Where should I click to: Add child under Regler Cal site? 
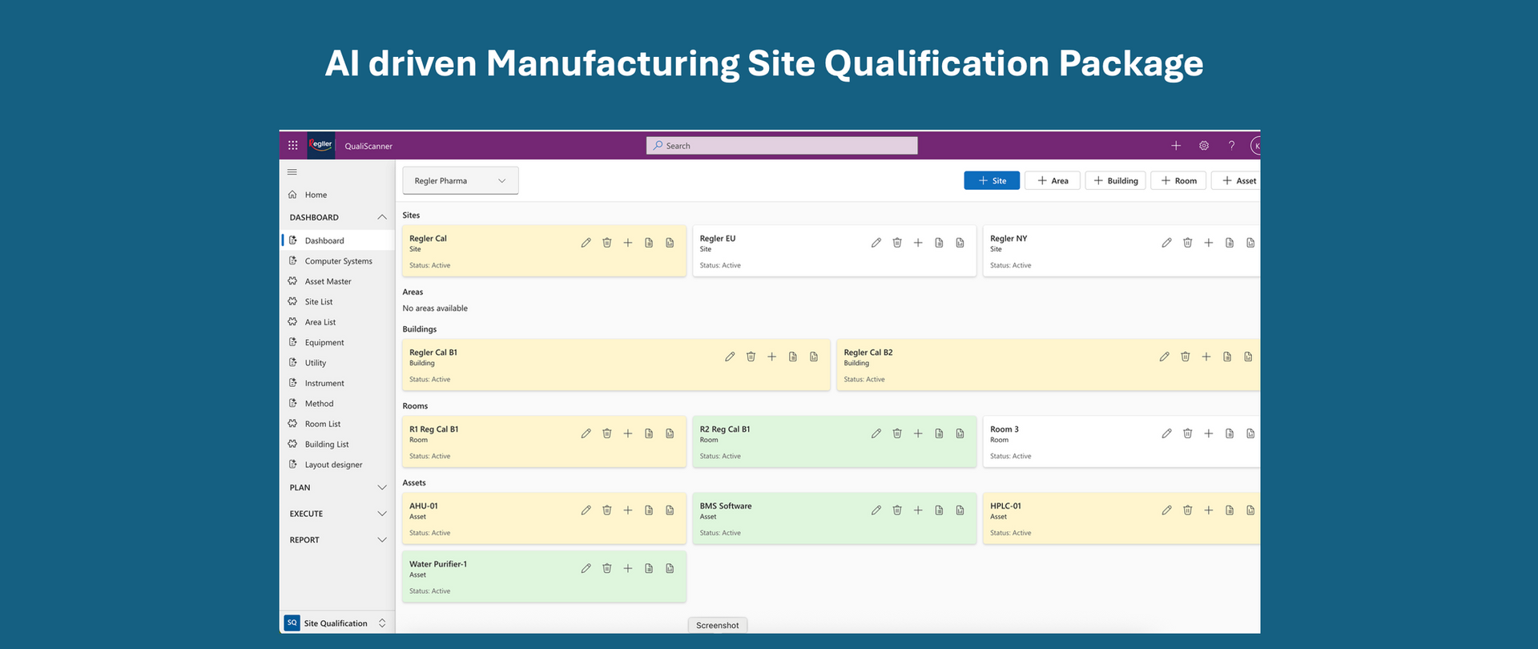click(x=628, y=243)
